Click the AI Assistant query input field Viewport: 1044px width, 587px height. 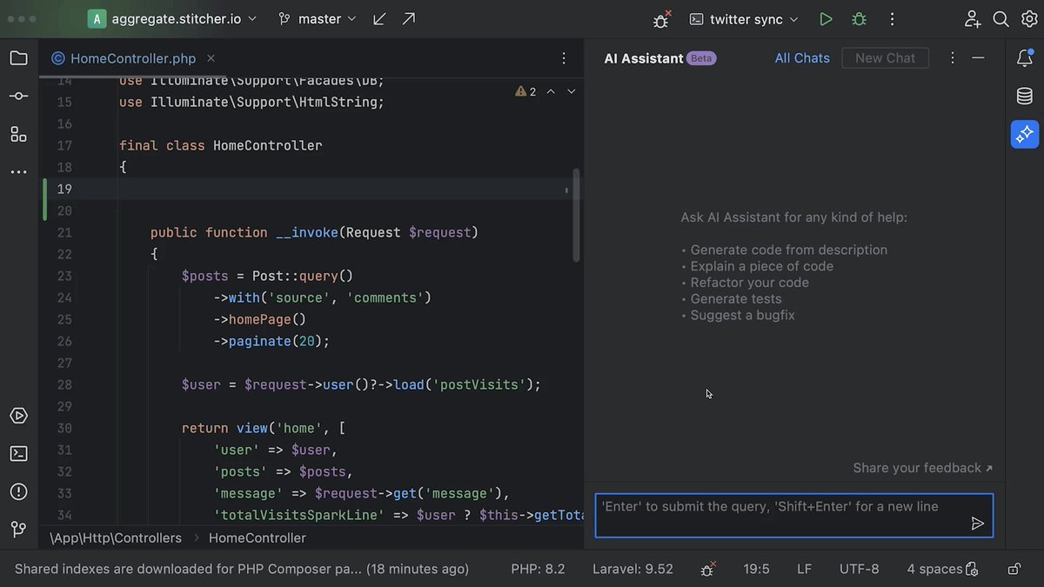click(x=783, y=515)
